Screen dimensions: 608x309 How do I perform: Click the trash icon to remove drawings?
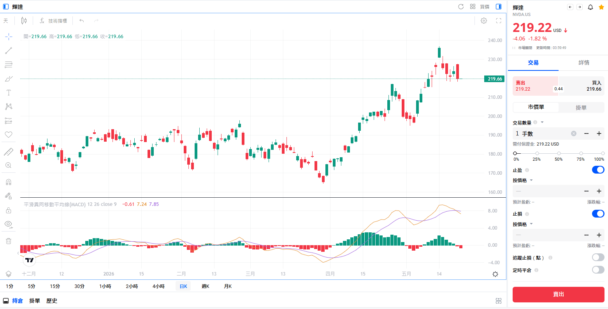point(9,241)
